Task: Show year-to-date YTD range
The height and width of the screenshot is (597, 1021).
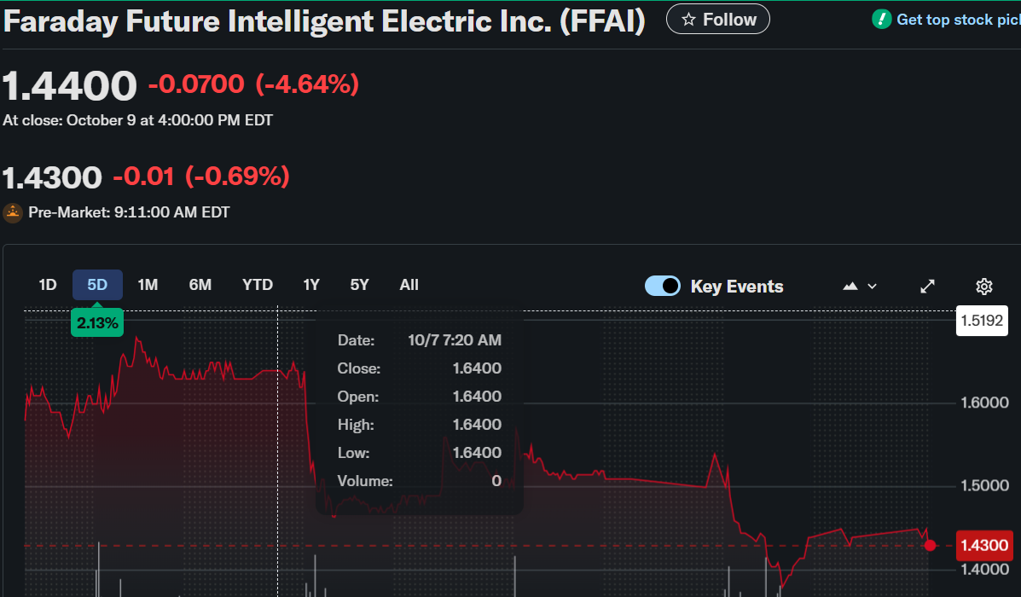Action: [257, 285]
